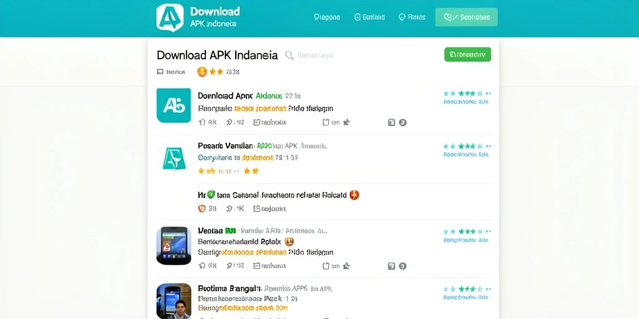Click the red badge icon ending the Hr listing title
The height and width of the screenshot is (319, 639).
tap(354, 195)
